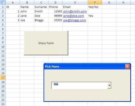This screenshot has height=106, width=135.
Task: Click the Phone header cell
Action: pos(55,7)
